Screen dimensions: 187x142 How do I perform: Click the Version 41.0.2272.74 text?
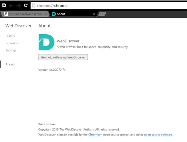tap(52, 70)
